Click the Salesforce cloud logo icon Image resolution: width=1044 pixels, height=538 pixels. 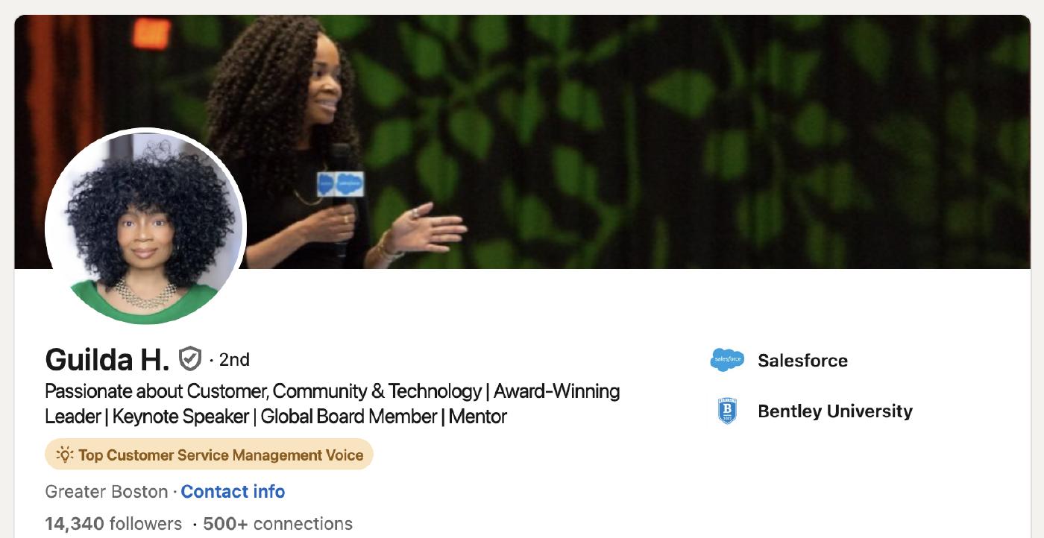tap(727, 360)
